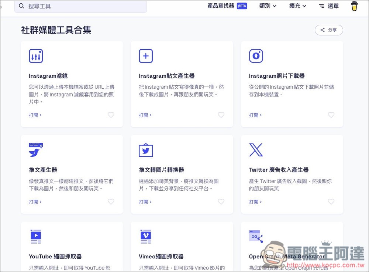Click the Instagram濾鏡 title
This screenshot has width=369, height=272.
(x=48, y=76)
